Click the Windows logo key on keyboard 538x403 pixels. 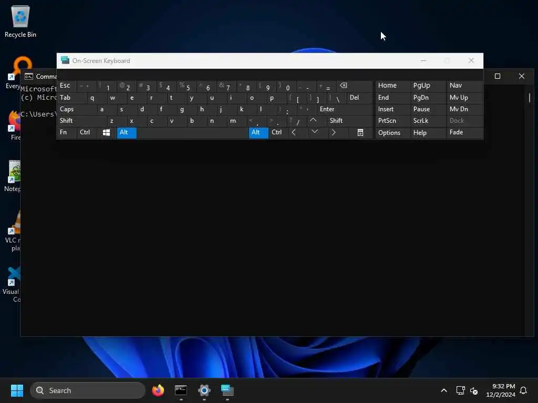tap(106, 133)
